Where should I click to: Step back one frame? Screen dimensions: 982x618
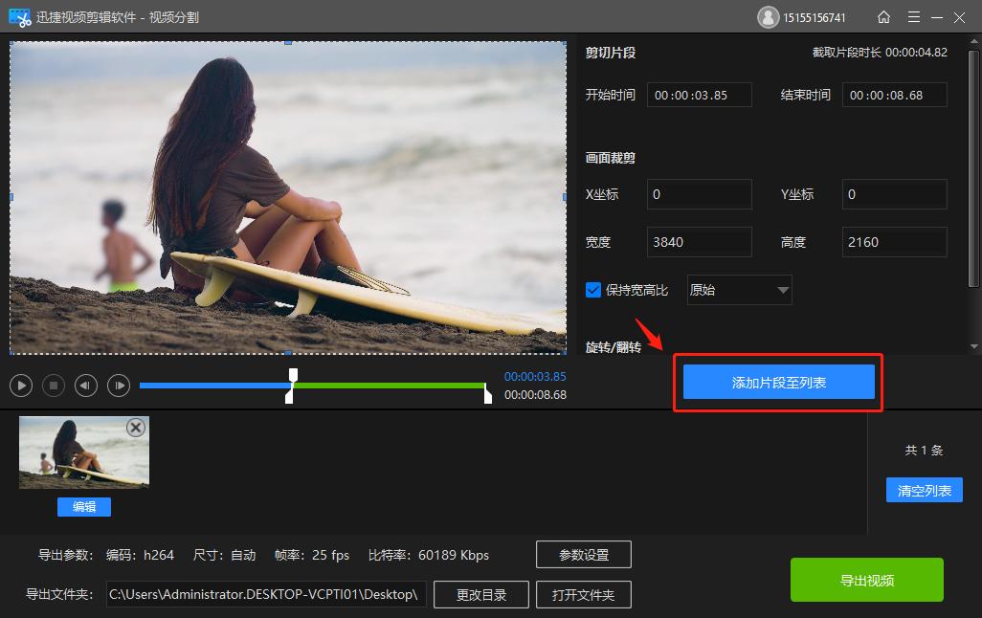click(85, 385)
